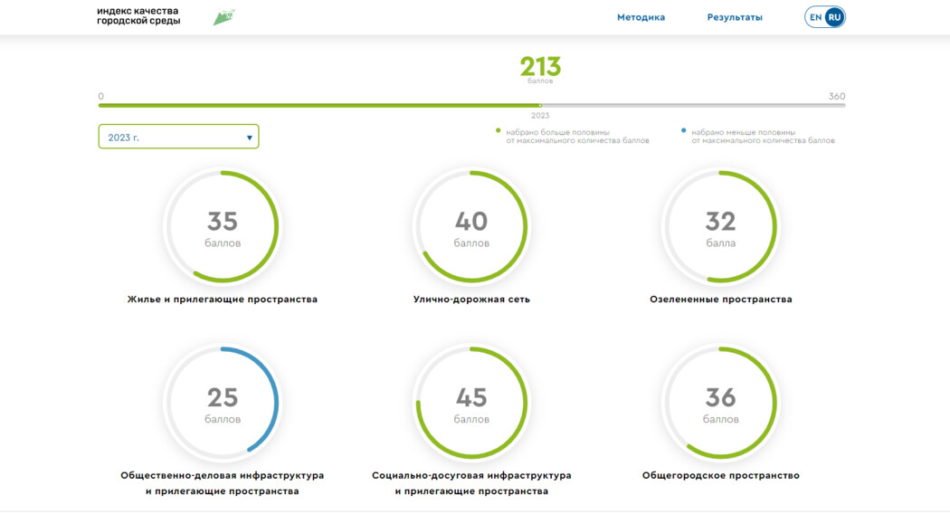
Task: Select the 45 баллов circular gauge
Action: click(x=471, y=403)
